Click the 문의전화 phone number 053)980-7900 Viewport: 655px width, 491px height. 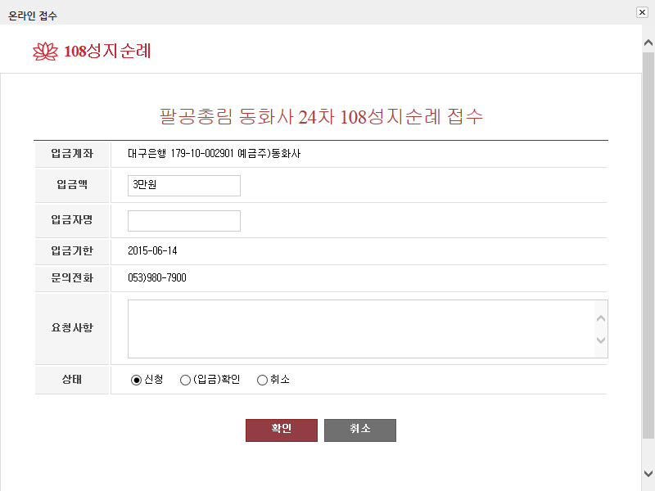(157, 277)
